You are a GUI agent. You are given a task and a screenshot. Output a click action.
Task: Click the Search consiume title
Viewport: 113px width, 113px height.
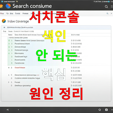pyautogui.click(x=32, y=6)
